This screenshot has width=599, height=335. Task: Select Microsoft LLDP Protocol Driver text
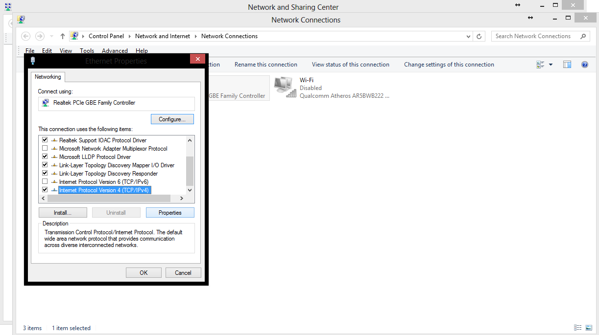coord(95,157)
